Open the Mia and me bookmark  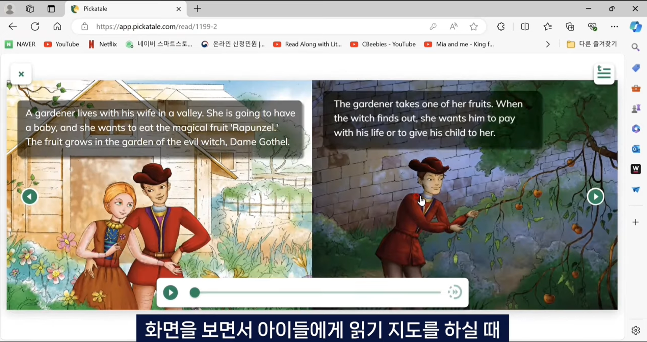[x=459, y=44]
